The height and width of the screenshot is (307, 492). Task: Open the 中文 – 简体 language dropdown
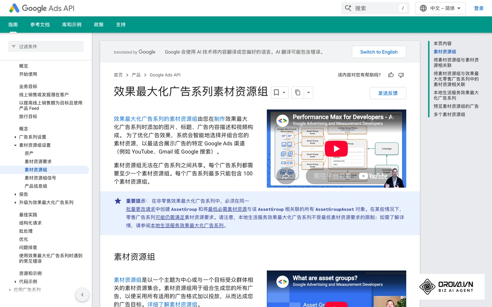440,8
